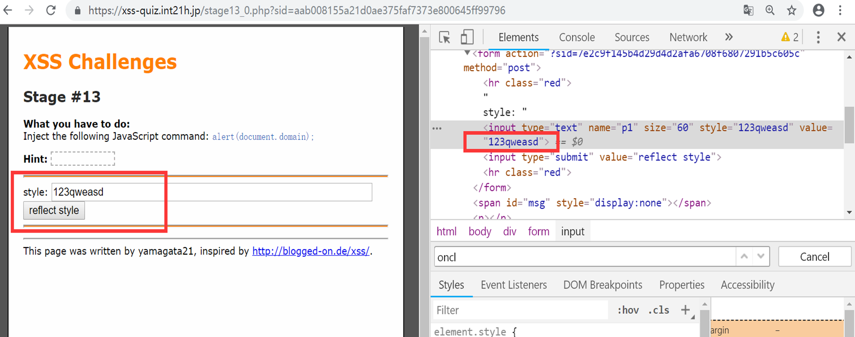Image resolution: width=855 pixels, height=337 pixels.
Task: Open the translate page icon
Action: [x=748, y=10]
